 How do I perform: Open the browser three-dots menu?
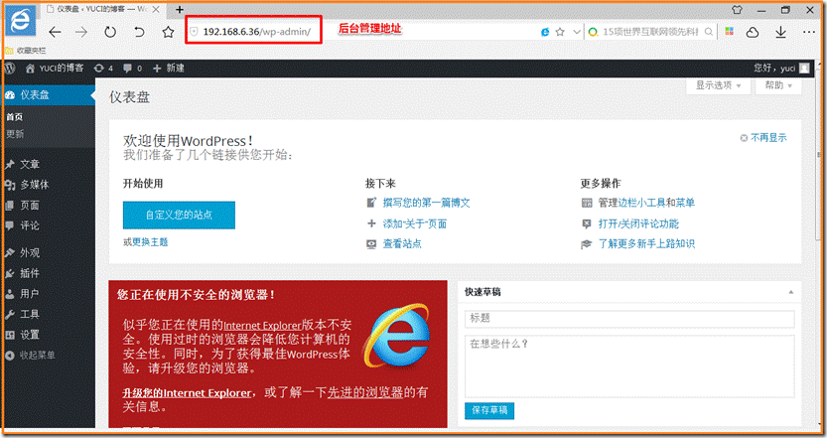(x=809, y=32)
